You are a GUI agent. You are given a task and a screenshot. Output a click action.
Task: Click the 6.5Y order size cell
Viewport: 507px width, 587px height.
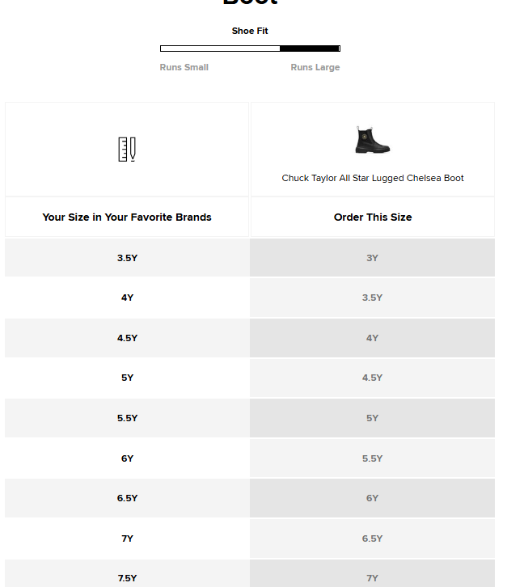tap(372, 538)
